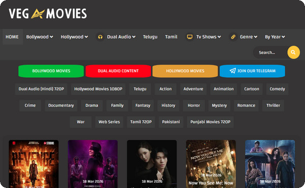Screen dimensions: 305x188
Task: Click the headphones icon next to Dual Audio
Action: point(100,37)
